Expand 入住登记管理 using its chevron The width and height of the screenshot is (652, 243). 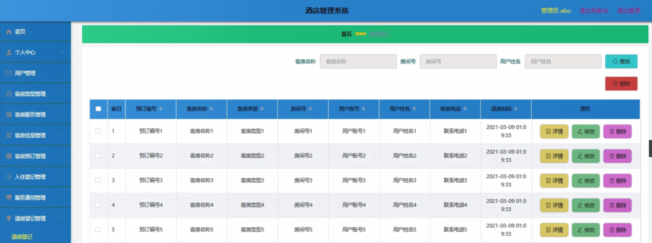tap(62, 177)
